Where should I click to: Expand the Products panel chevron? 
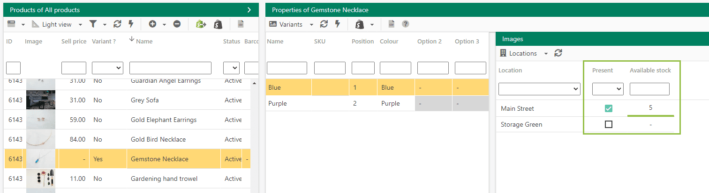click(x=249, y=10)
